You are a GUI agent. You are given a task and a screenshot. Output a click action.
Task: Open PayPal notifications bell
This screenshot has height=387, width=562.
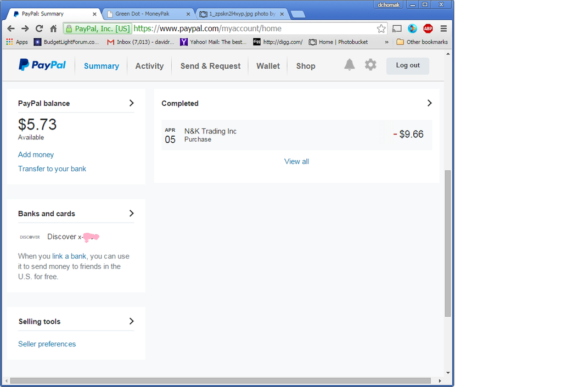pos(350,65)
